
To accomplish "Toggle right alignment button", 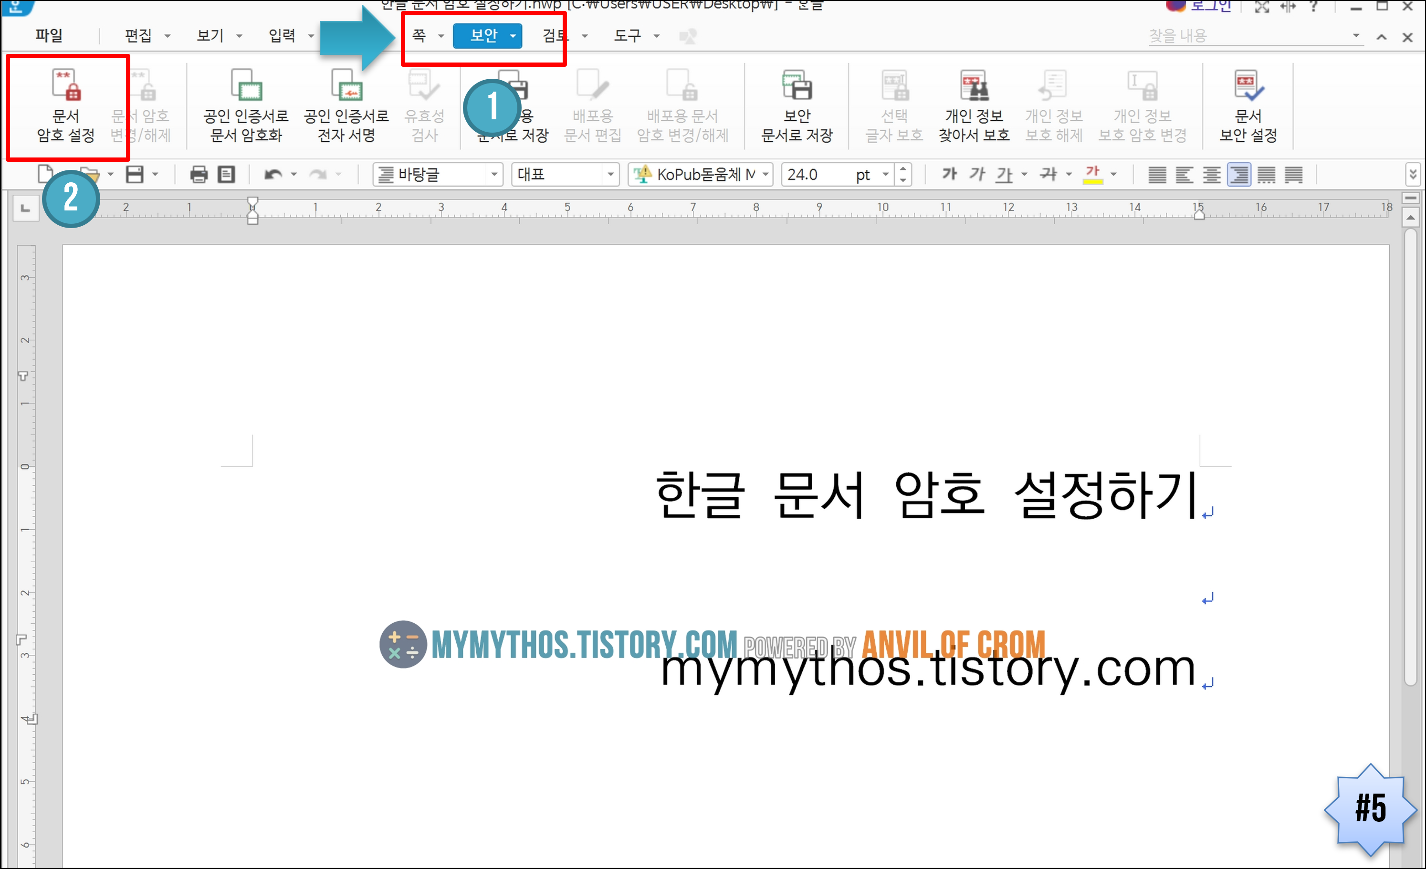I will click(1239, 174).
